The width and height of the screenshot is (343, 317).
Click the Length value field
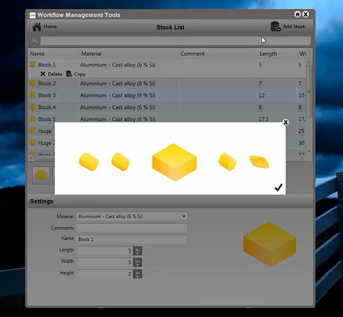coord(105,250)
